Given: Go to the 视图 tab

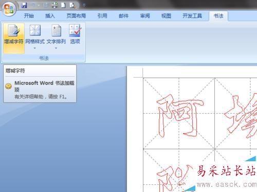Looking at the screenshot, I should pos(166,16).
